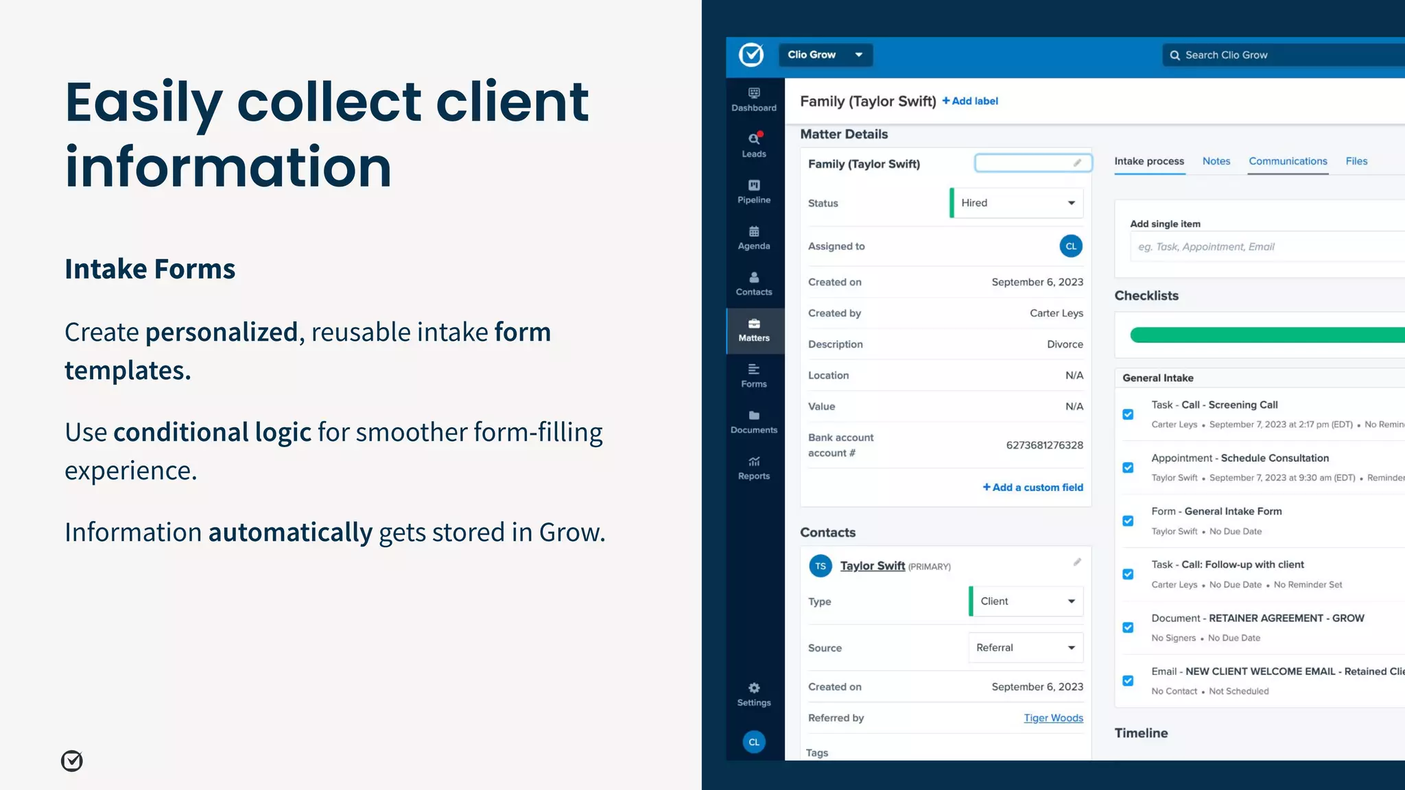This screenshot has width=1405, height=790.
Task: Open Reports in the sidebar
Action: pyautogui.click(x=754, y=468)
